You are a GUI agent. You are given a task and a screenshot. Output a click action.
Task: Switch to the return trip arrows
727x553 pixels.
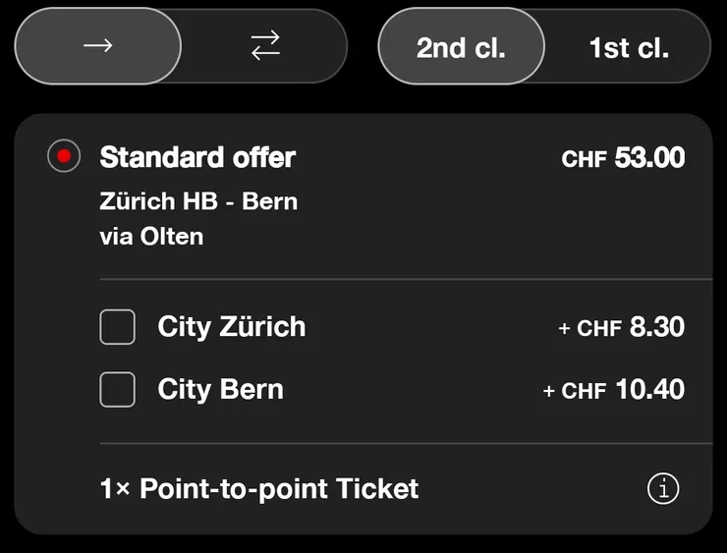click(x=265, y=46)
